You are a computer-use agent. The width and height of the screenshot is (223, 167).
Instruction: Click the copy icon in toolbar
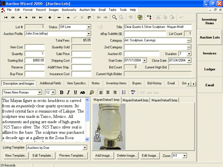(x=165, y=17)
